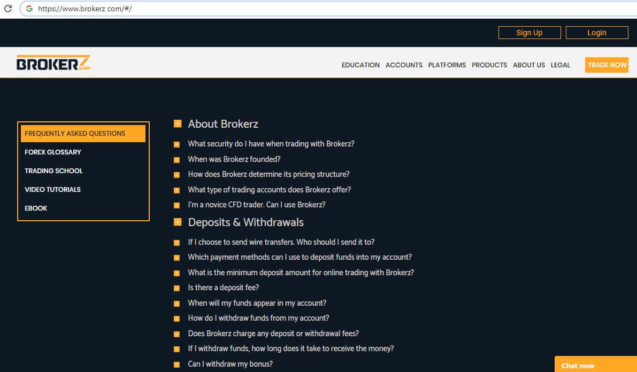
Task: Click plus icon next to 'Can I withdraw my bonus?'
Action: coord(177,365)
